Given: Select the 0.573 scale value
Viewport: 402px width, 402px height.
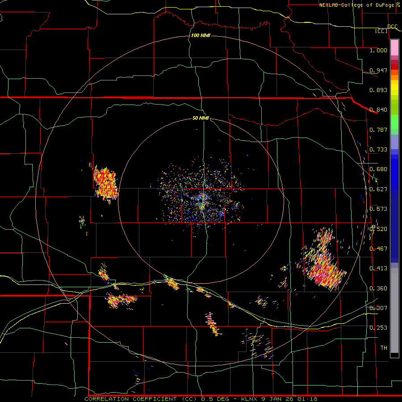Looking at the screenshot, I should click(378, 209).
